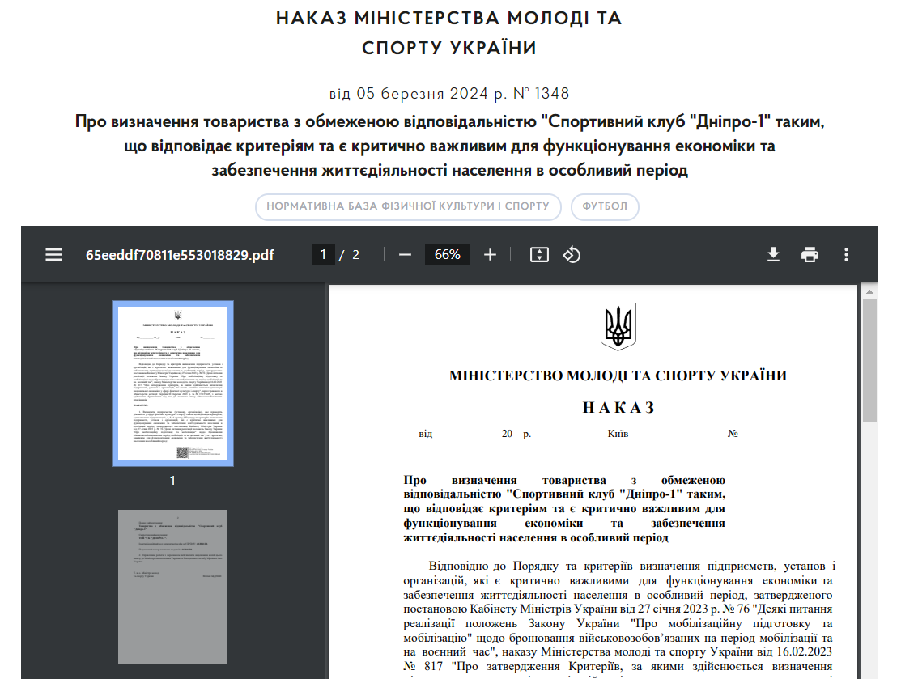Open the PDF more-options three-dot menu
This screenshot has height=679, width=918.
pos(845,254)
